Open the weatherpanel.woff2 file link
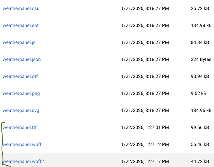Screen dimensions: 214x167 point(23,162)
